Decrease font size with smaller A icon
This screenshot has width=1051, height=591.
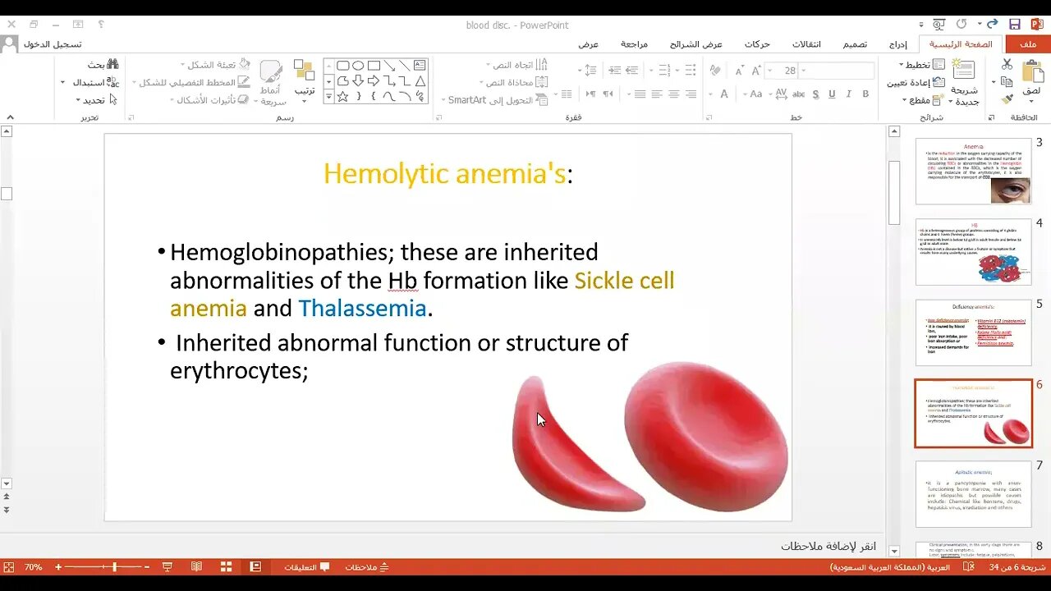click(740, 71)
